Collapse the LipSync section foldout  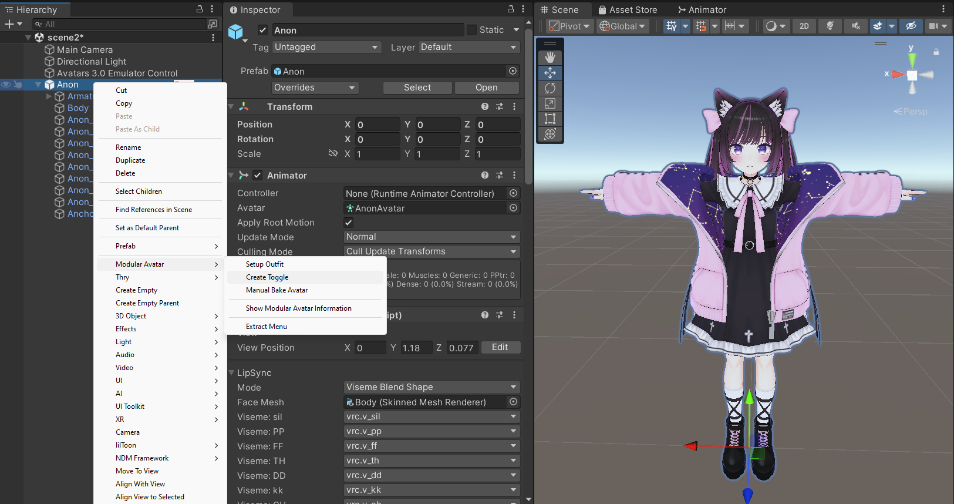231,372
